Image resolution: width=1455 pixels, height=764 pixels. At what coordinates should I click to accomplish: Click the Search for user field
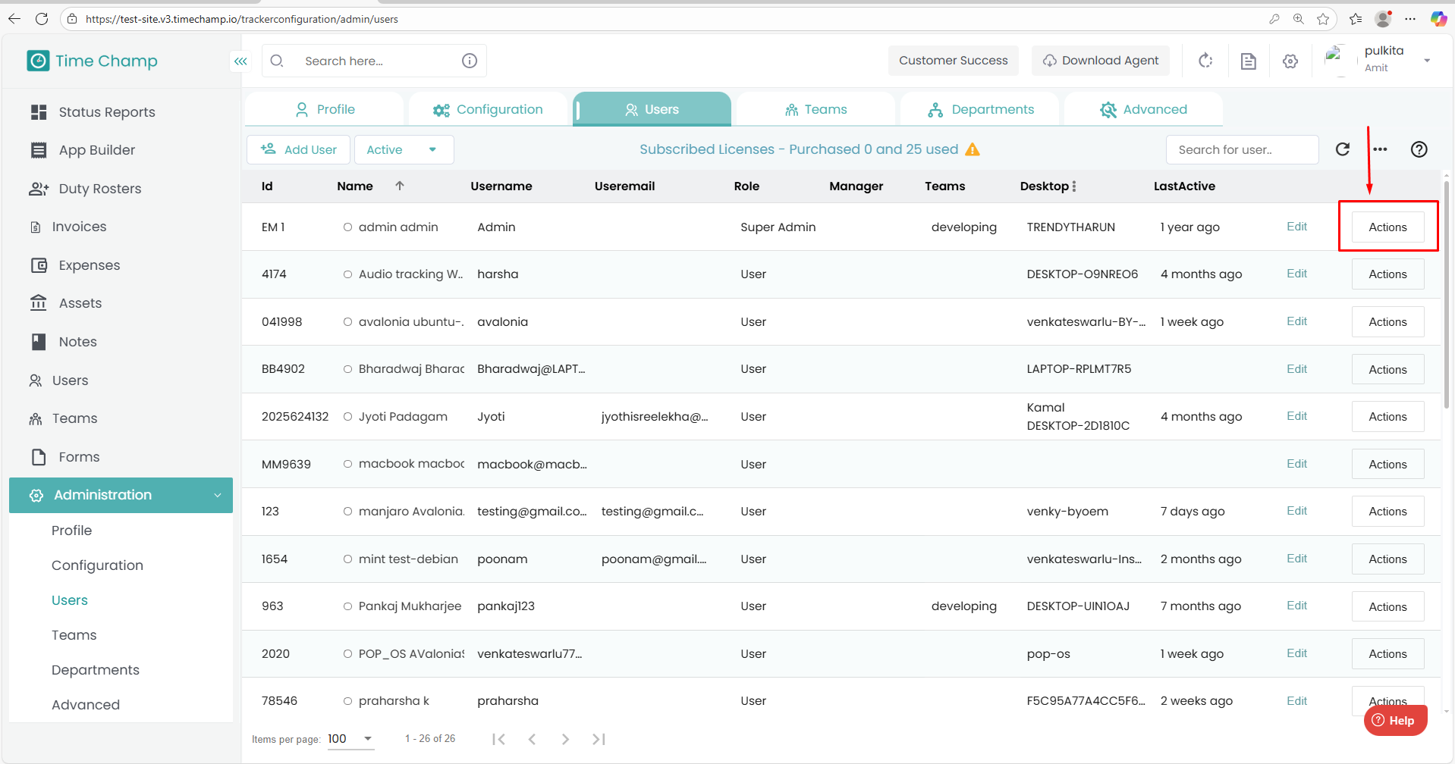pyautogui.click(x=1243, y=150)
